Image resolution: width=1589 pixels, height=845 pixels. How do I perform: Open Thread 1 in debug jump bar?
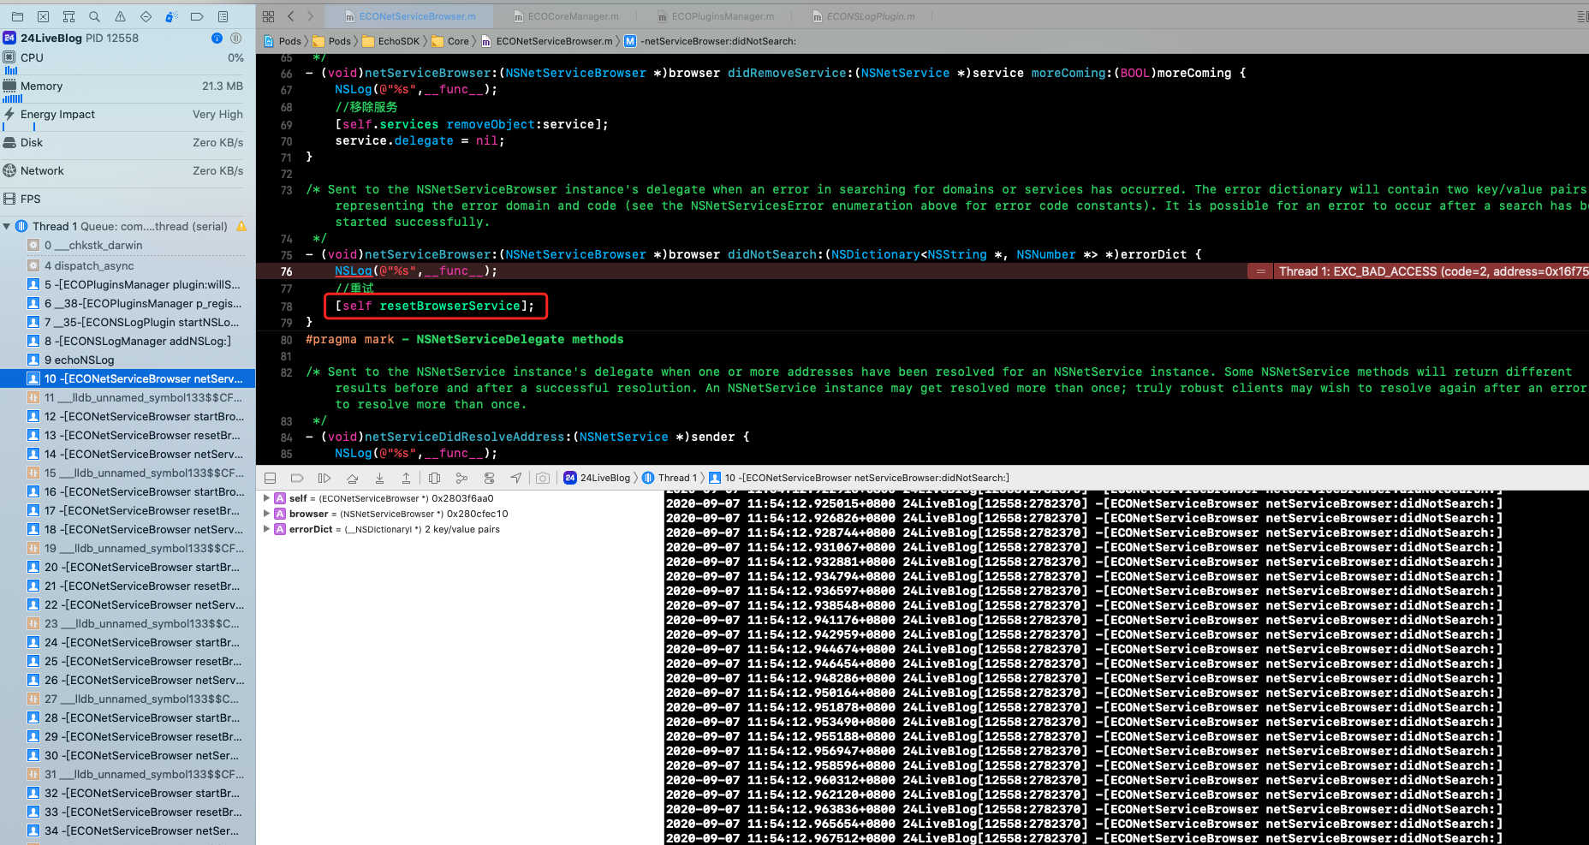pyautogui.click(x=669, y=478)
